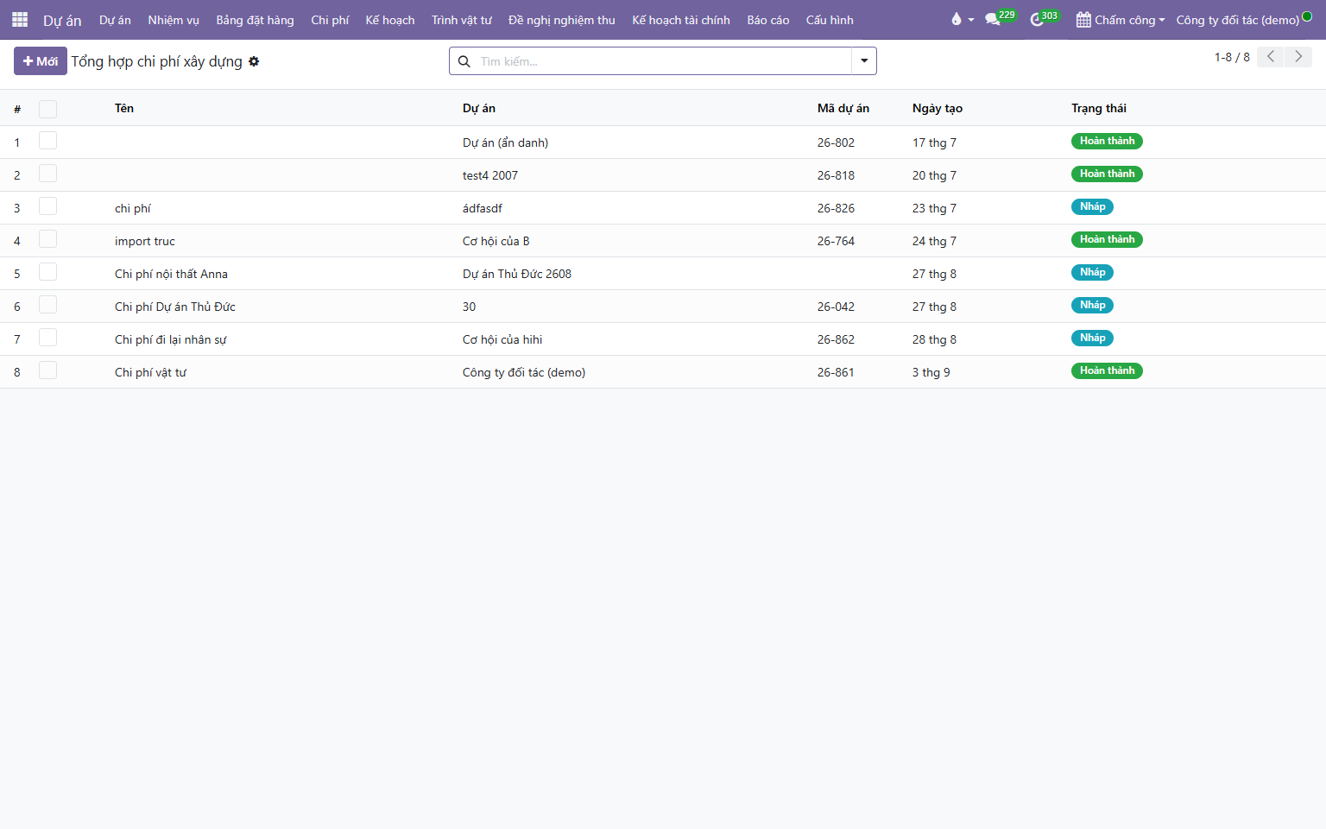Click the Cơ hội của hihi project cell

pos(502,339)
